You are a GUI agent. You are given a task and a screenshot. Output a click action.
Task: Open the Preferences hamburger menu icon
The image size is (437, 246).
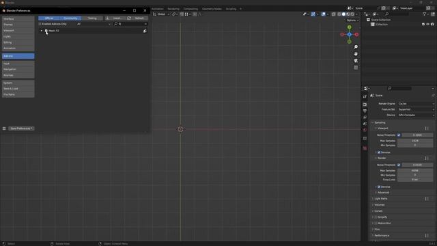[4, 128]
